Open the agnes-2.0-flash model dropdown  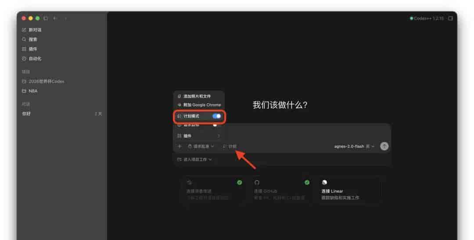(354, 146)
